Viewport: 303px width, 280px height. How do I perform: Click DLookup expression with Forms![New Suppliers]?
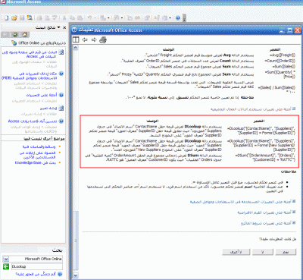click(261, 145)
